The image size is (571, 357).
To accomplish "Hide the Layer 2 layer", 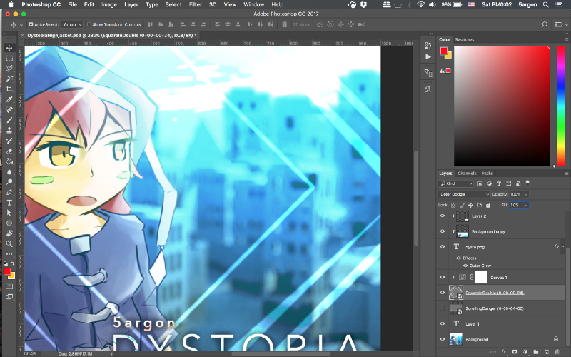I will tap(442, 216).
